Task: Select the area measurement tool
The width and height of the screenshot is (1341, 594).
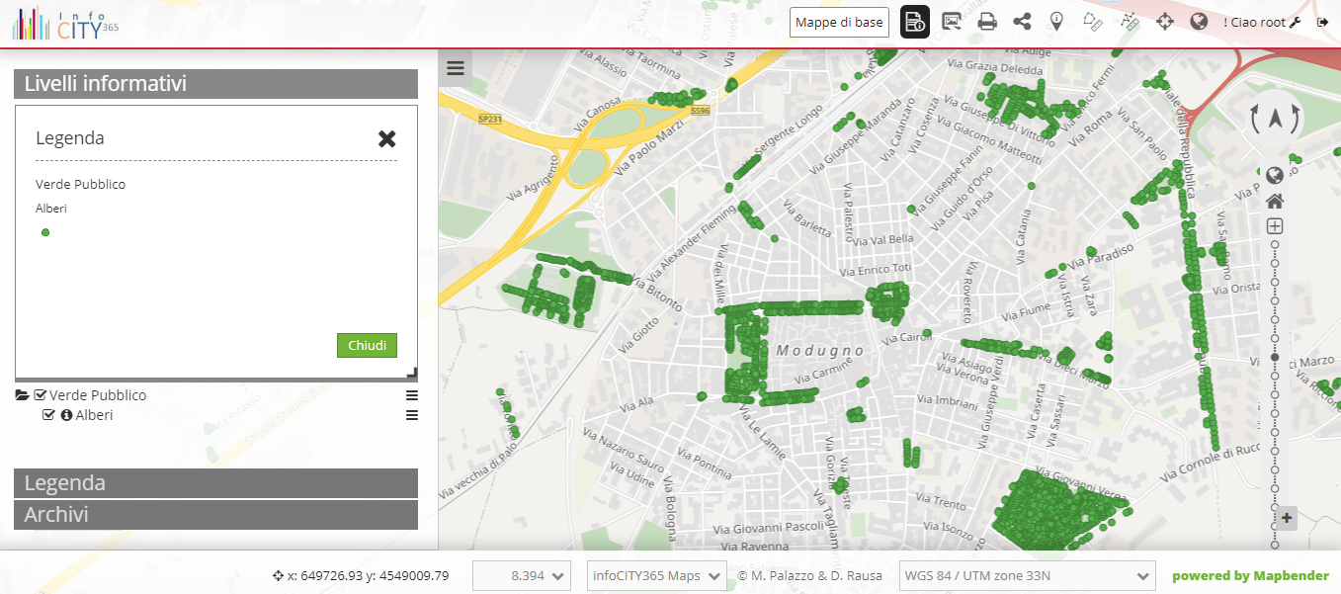Action: (1092, 21)
